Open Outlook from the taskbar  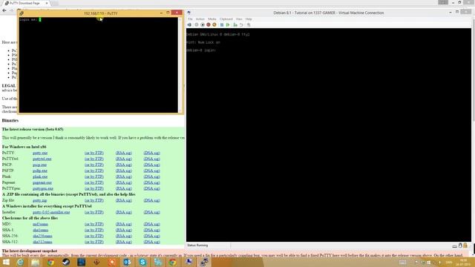point(127,262)
